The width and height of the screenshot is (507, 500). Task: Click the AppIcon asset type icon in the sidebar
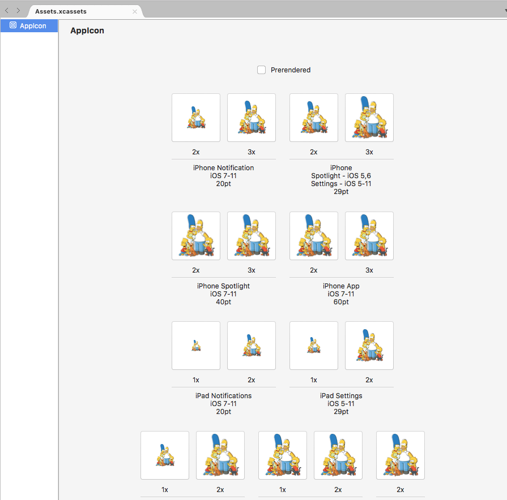pyautogui.click(x=13, y=25)
